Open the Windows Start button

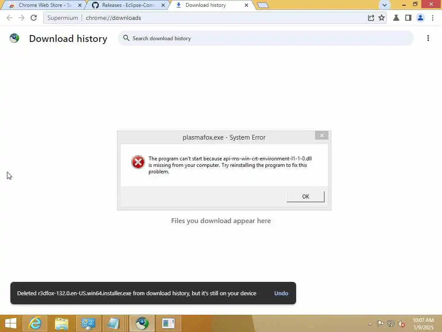click(11, 323)
